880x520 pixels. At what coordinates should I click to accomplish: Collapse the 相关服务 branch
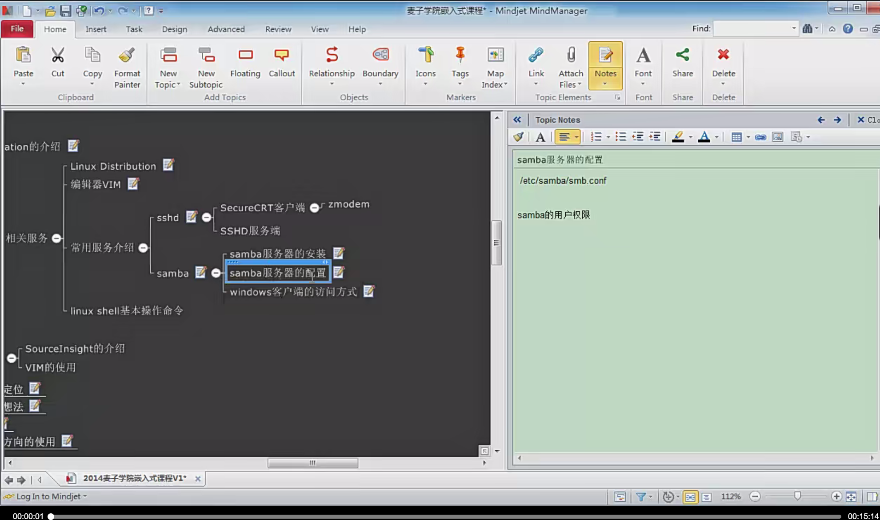pyautogui.click(x=56, y=238)
